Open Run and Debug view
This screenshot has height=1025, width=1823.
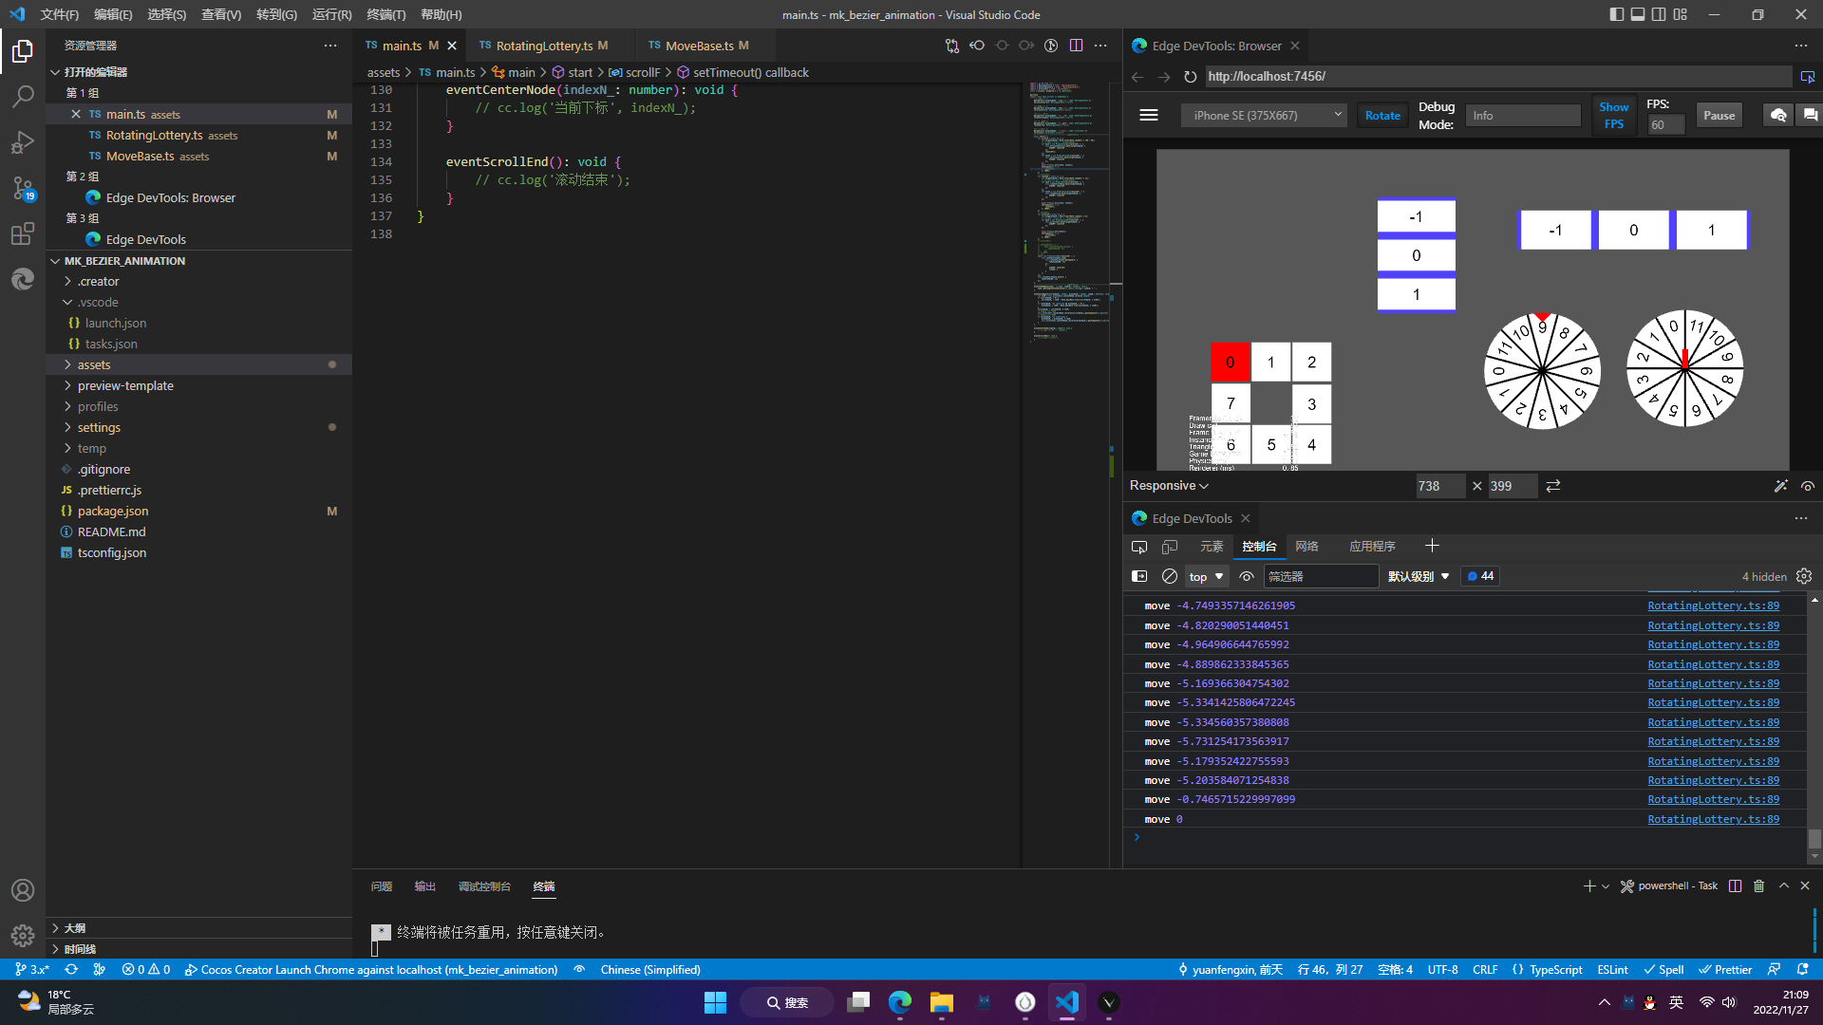[x=23, y=142]
